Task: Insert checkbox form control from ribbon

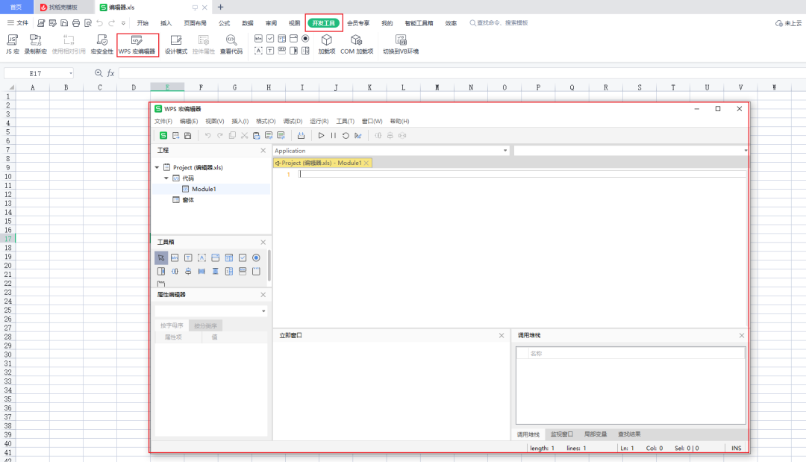Action: (270, 39)
